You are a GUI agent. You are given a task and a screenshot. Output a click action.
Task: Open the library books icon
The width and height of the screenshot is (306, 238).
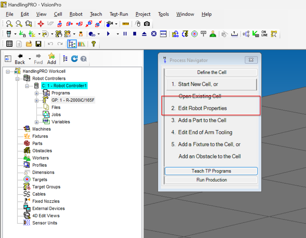[x=81, y=44]
